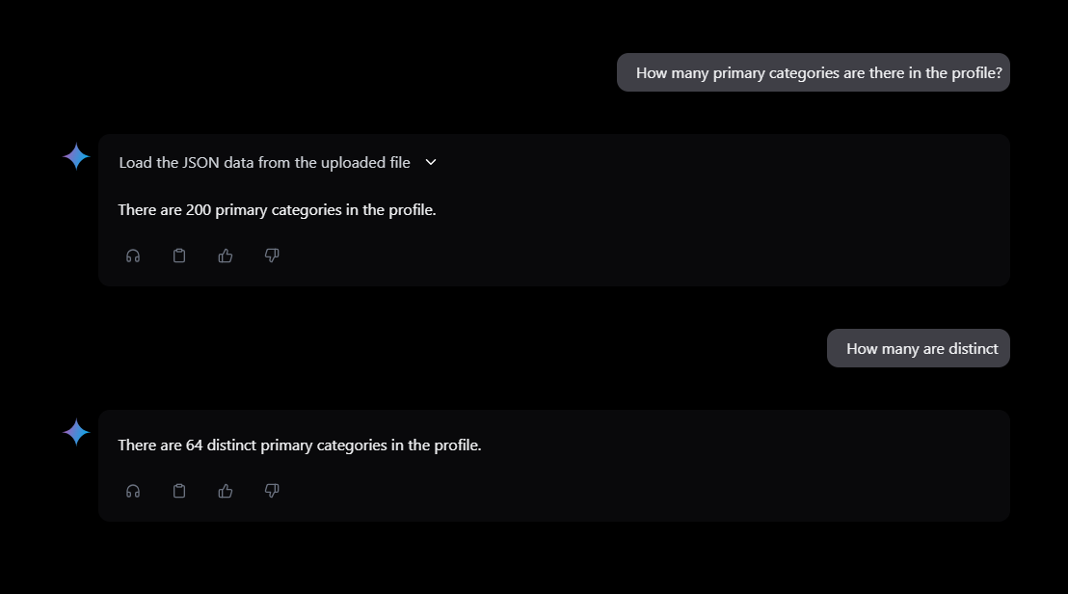Viewport: 1068px width, 594px height.
Task: Click the word 'distinct' in user's second message
Action: tap(974, 348)
